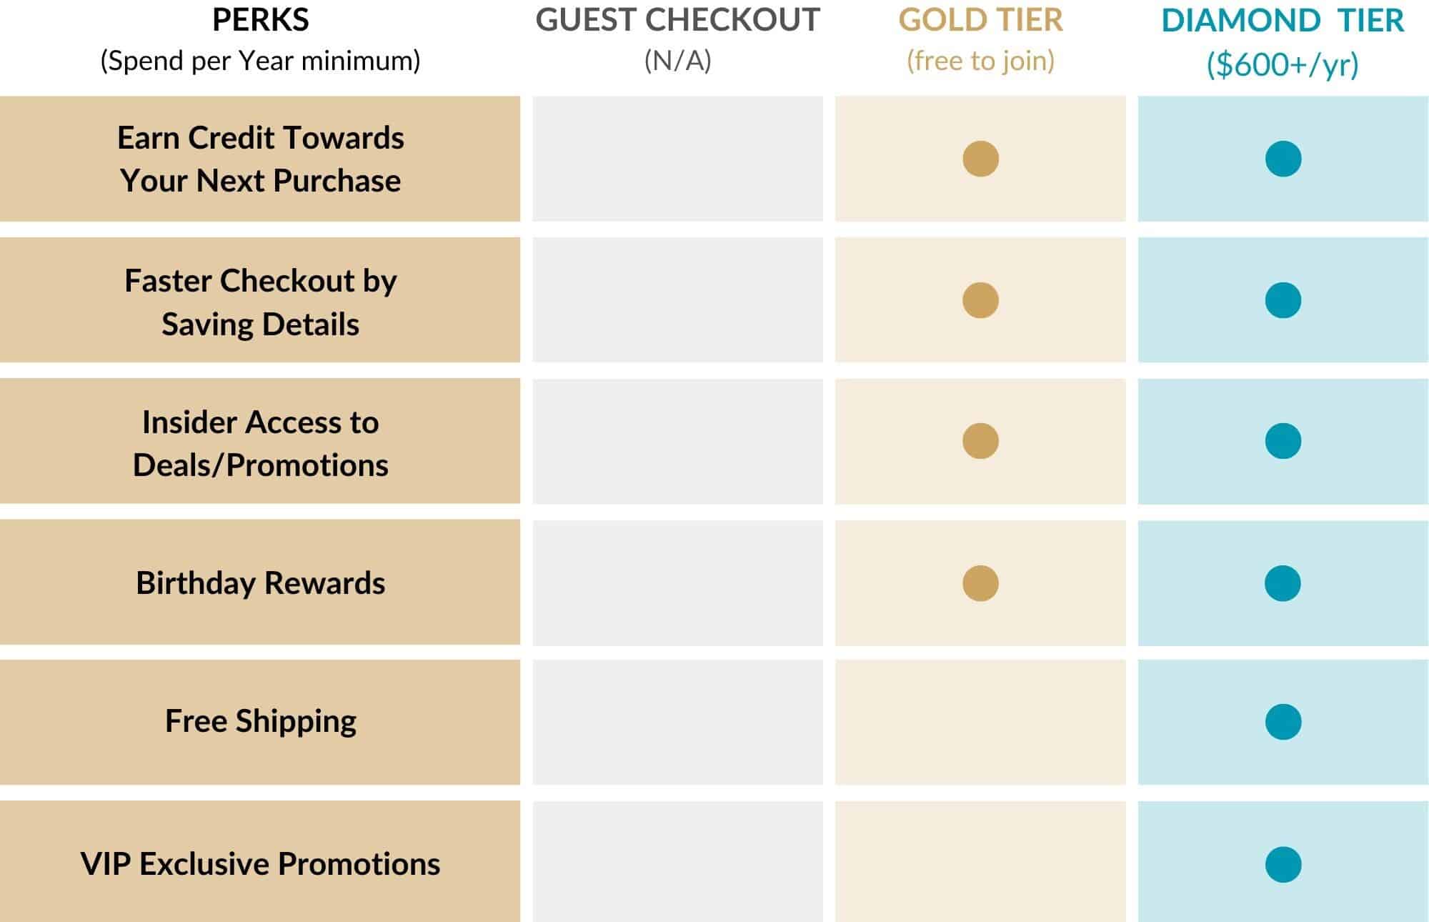The height and width of the screenshot is (922, 1429).
Task: Click Gold Tier dot for Insider Access
Action: [x=980, y=441]
